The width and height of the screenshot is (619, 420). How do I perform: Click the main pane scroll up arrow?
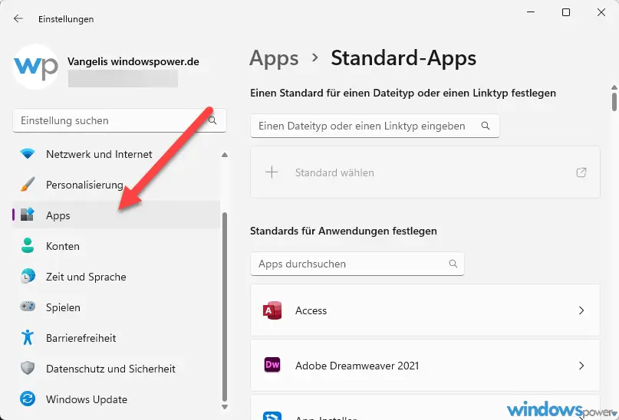(x=614, y=87)
